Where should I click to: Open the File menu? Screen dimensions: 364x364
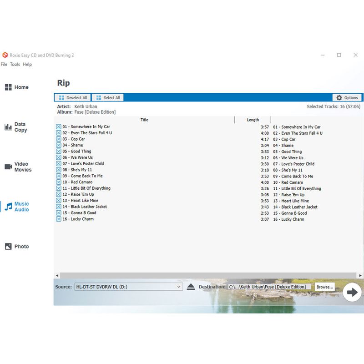pyautogui.click(x=4, y=64)
